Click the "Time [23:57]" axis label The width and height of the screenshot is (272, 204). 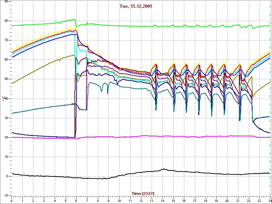143,193
